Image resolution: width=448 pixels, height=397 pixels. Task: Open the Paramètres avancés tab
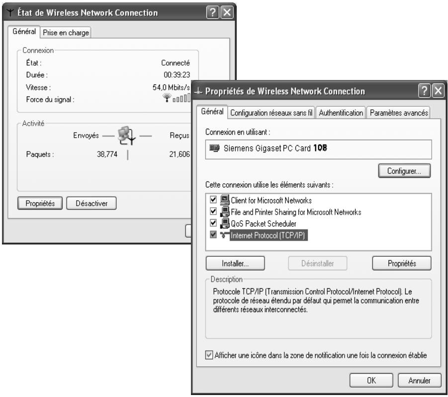coord(399,113)
